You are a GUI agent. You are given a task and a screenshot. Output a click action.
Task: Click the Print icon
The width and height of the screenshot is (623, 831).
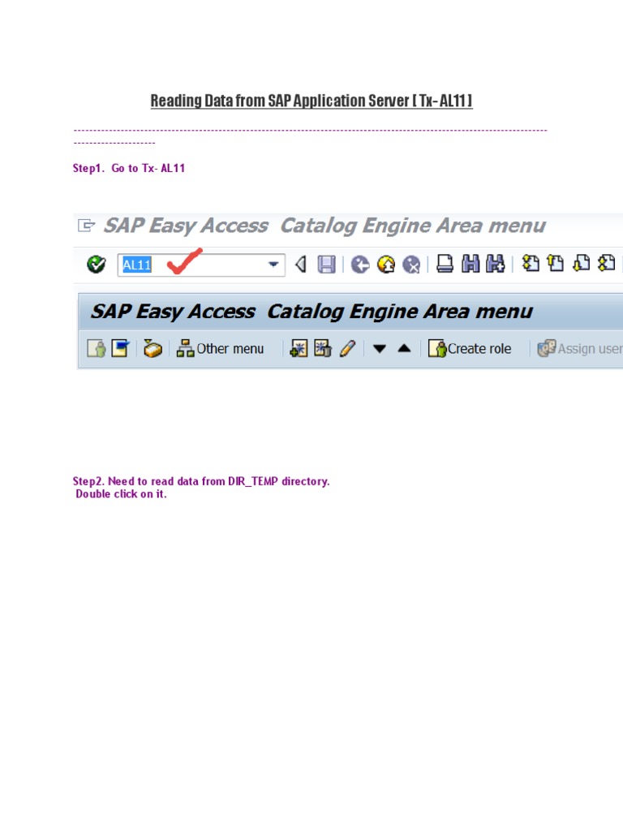pos(445,265)
